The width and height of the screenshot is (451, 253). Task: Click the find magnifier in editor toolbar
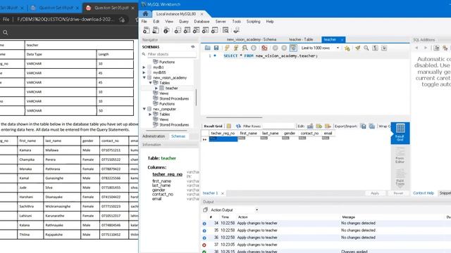(366, 48)
